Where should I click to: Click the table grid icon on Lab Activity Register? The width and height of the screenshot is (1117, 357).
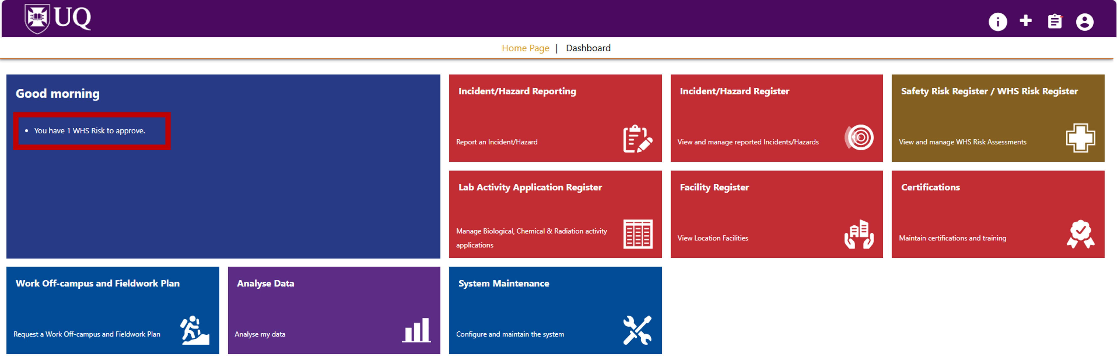(x=638, y=234)
